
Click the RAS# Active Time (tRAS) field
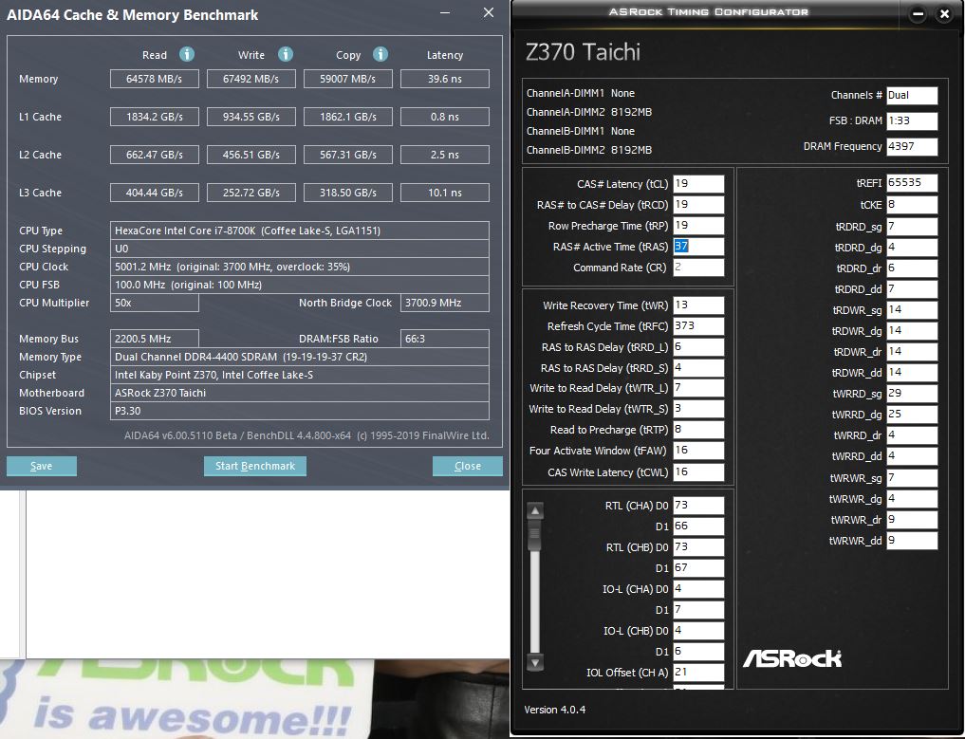coord(698,247)
